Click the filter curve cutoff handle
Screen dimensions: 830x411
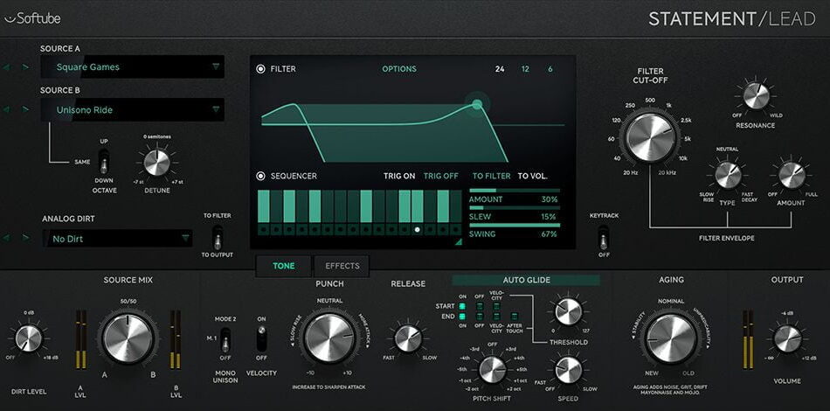(x=477, y=105)
